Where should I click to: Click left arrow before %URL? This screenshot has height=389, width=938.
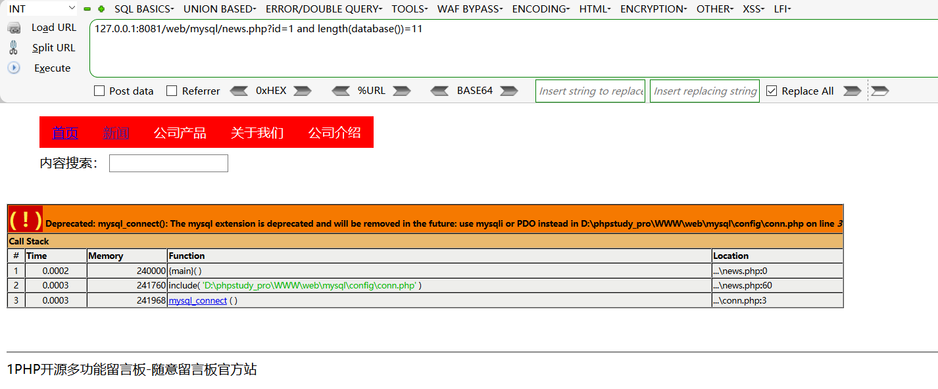click(341, 91)
